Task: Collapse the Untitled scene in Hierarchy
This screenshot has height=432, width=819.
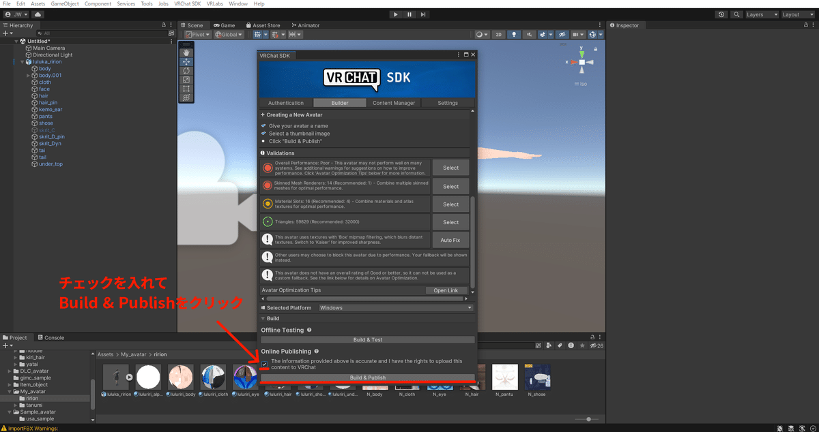Action: 16,41
